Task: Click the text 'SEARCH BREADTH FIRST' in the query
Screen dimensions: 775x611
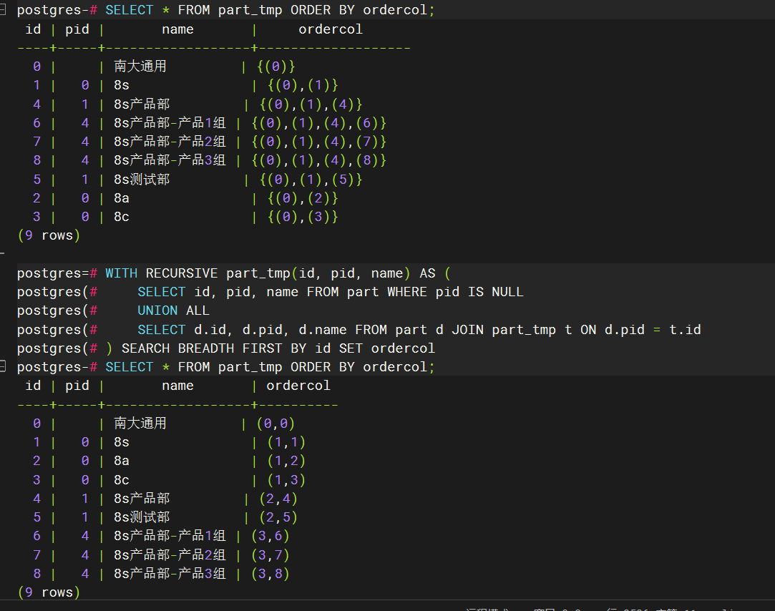Action: (202, 348)
